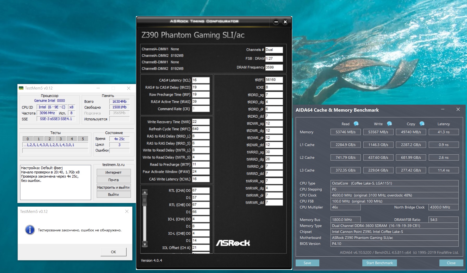The image size is (467, 273).
Task: Open the Интернет button in TestMem5
Action: point(114,172)
